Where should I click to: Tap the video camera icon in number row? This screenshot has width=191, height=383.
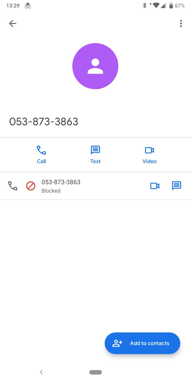[x=155, y=186]
